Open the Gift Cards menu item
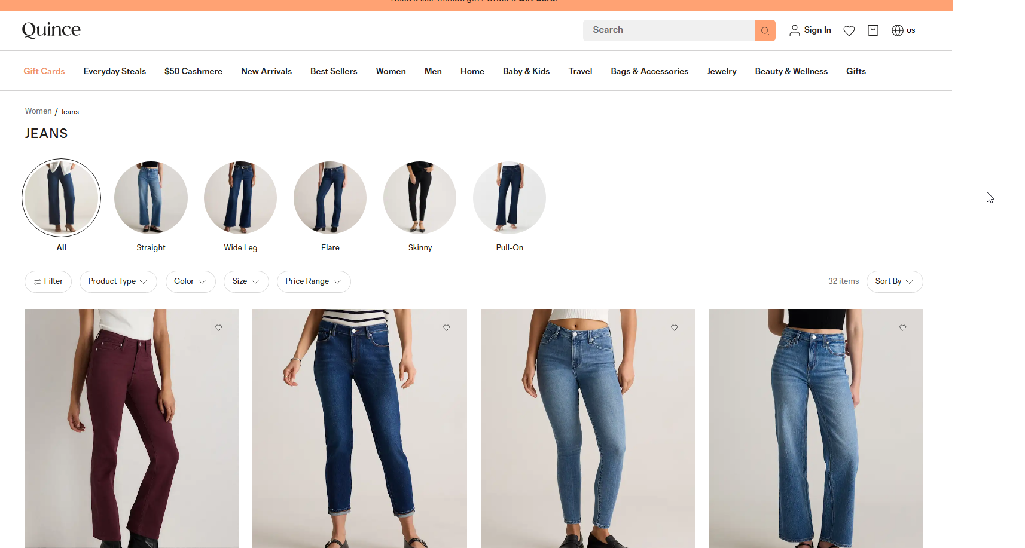The width and height of the screenshot is (1025, 548). pyautogui.click(x=44, y=71)
